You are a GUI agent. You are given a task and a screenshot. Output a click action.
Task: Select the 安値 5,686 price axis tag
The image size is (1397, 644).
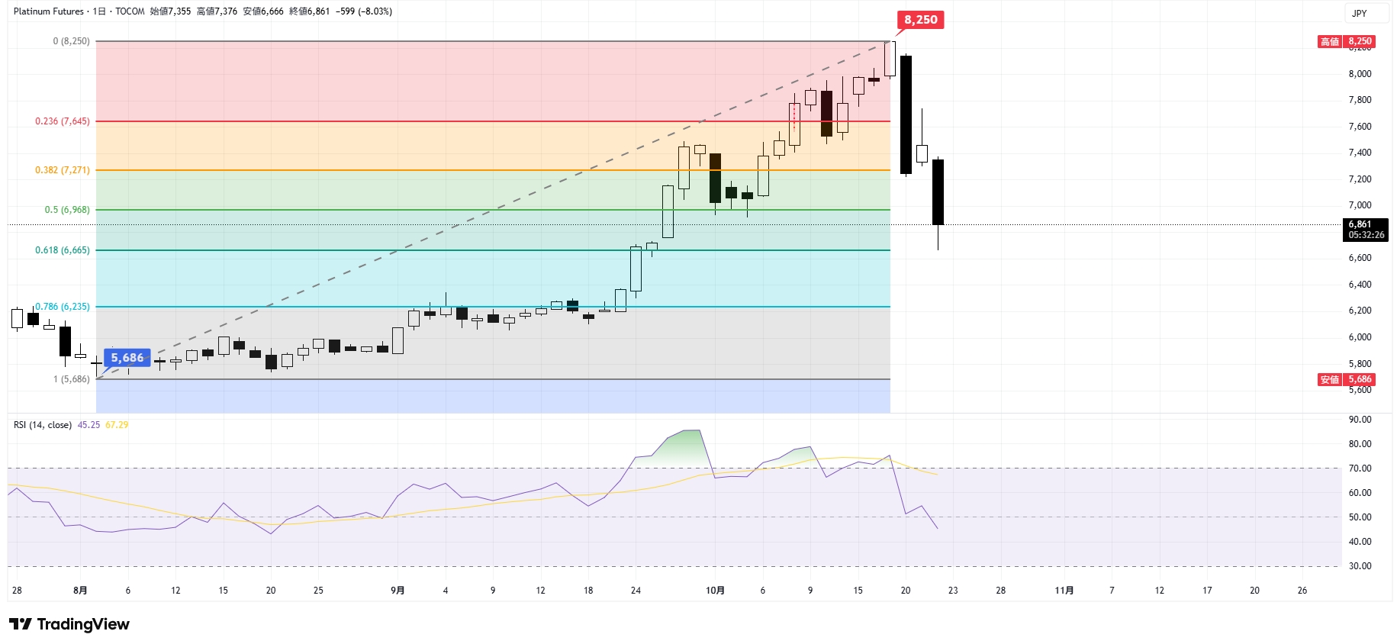click(x=1347, y=379)
